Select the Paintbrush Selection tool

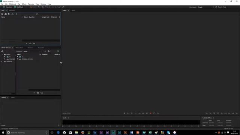coord(60,7)
